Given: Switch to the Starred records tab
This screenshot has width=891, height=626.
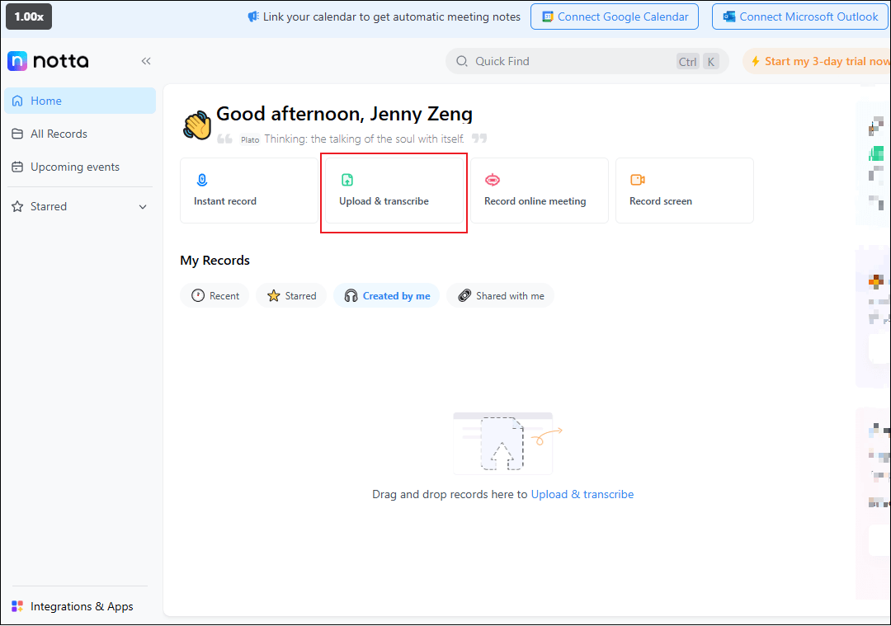Looking at the screenshot, I should (x=291, y=295).
